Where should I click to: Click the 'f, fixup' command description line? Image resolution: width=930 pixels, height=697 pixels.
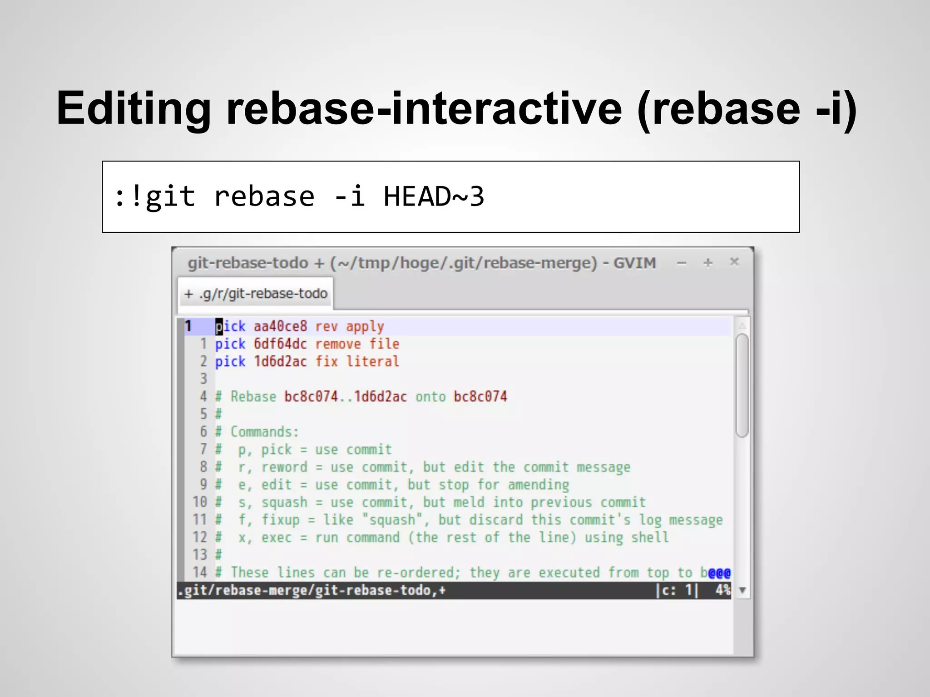tap(469, 520)
